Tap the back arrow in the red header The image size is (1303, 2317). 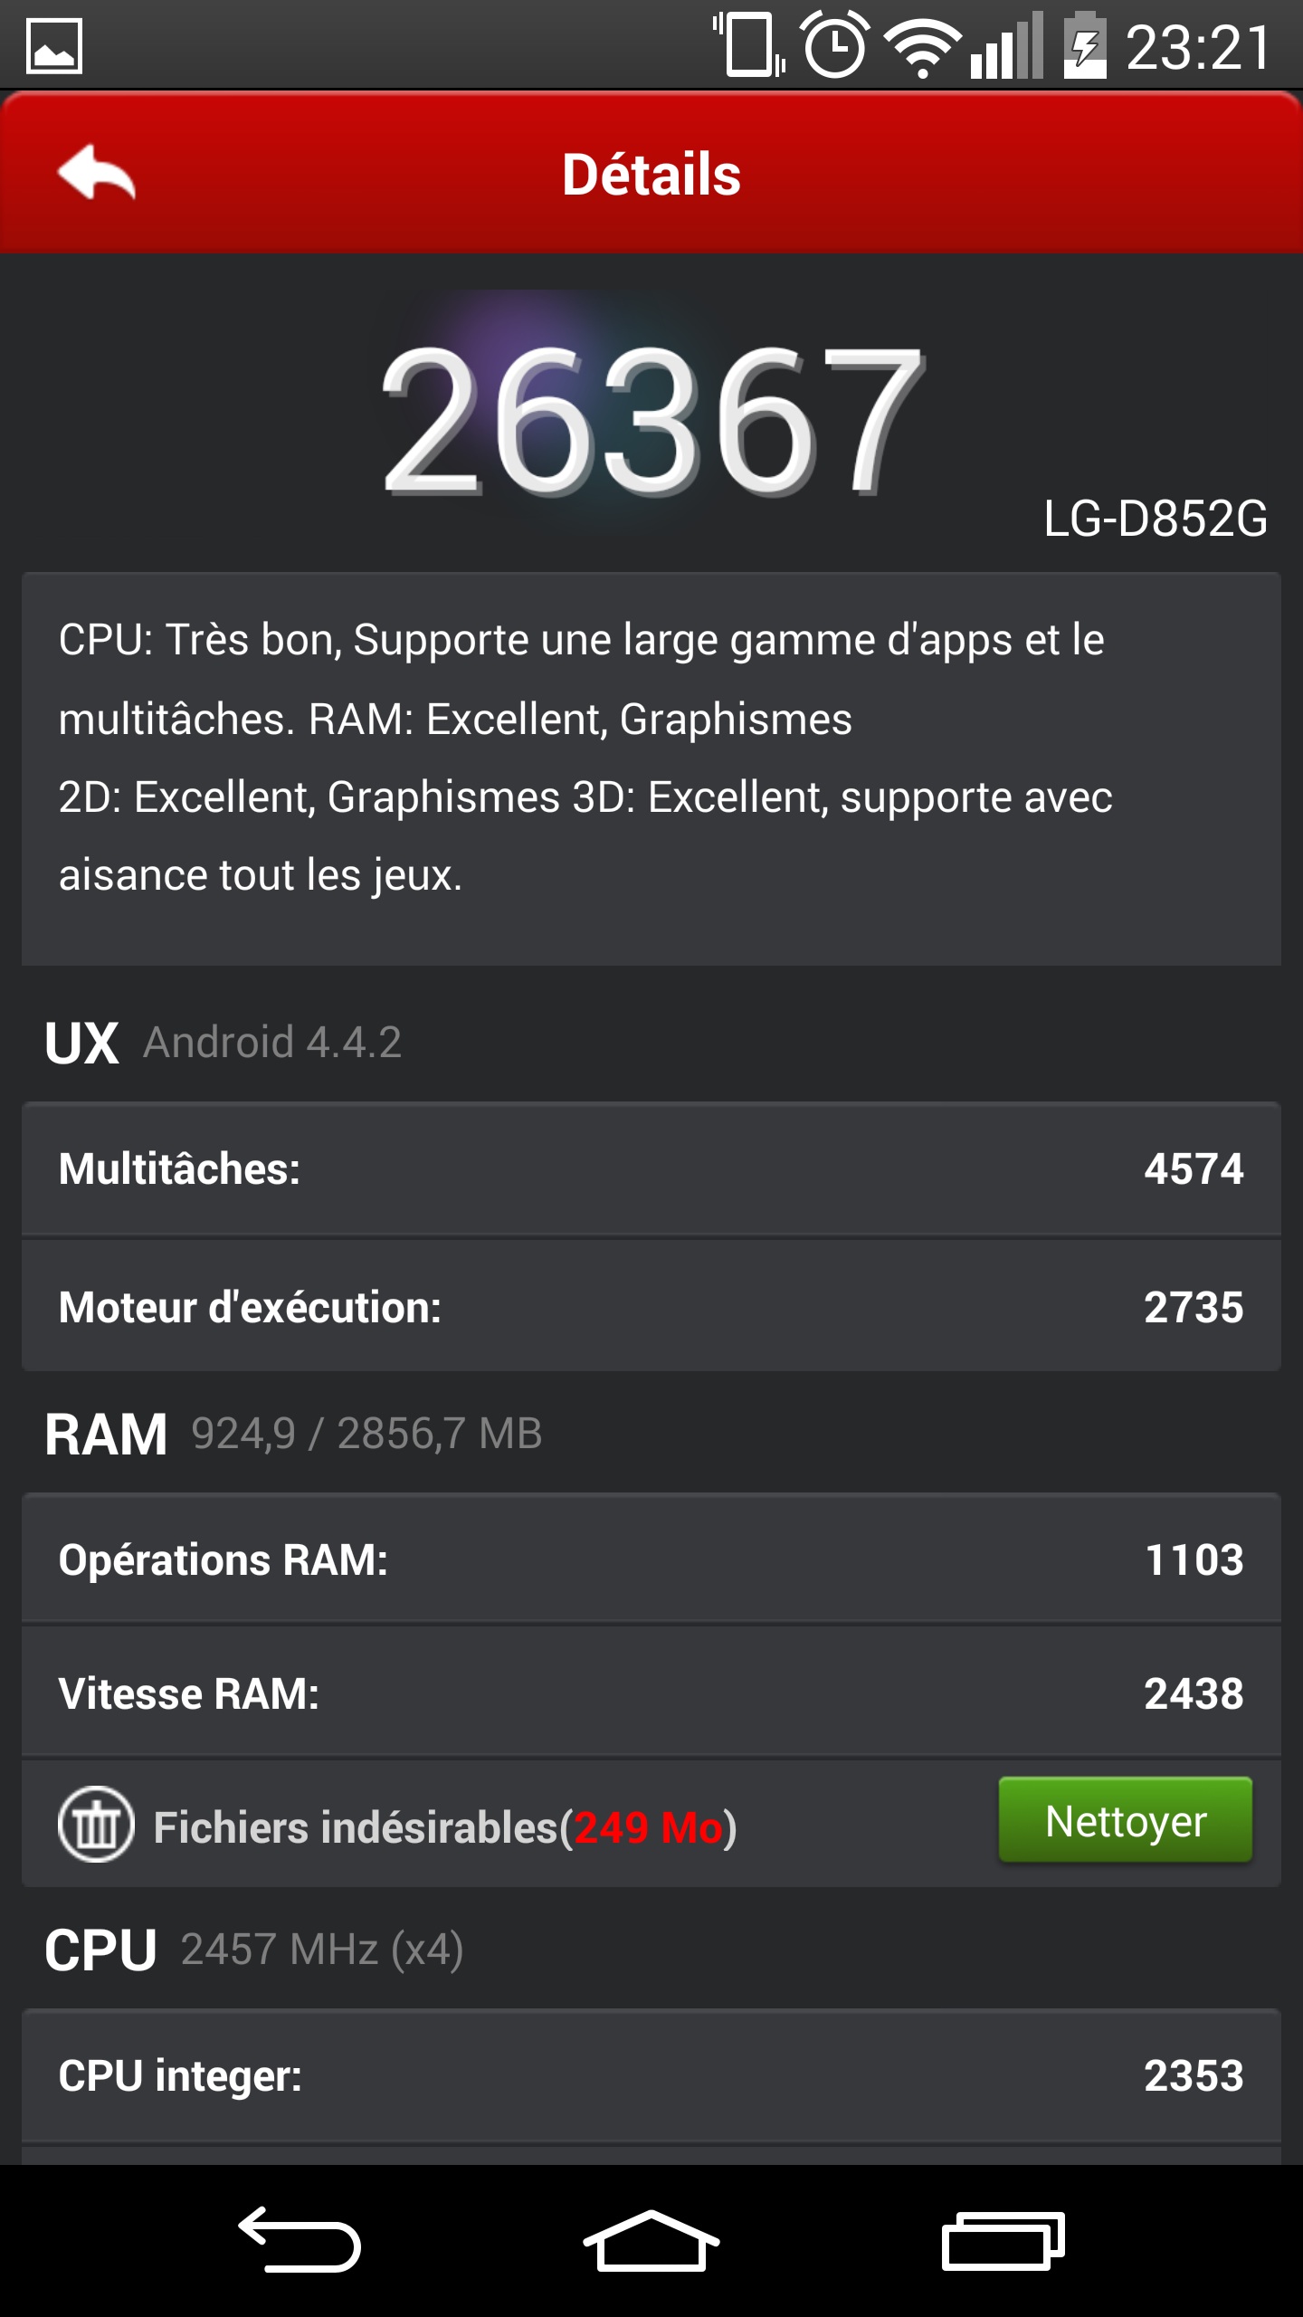pyautogui.click(x=96, y=172)
